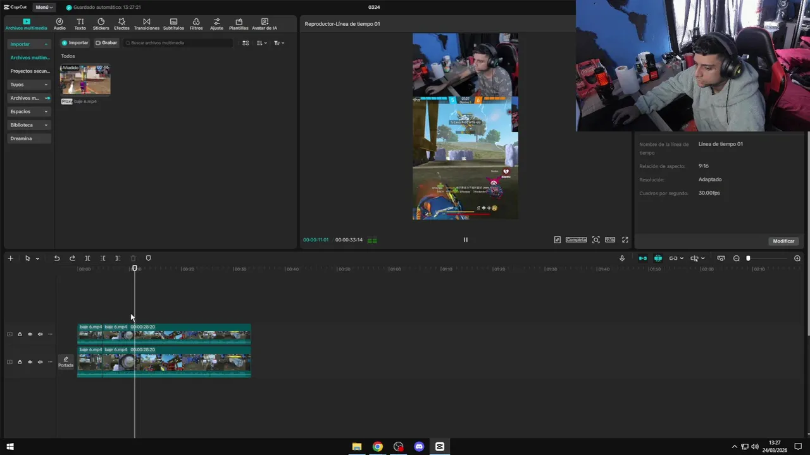Select the baje 6.mp4 media thumbnail
This screenshot has width=810, height=455.
coord(85,80)
